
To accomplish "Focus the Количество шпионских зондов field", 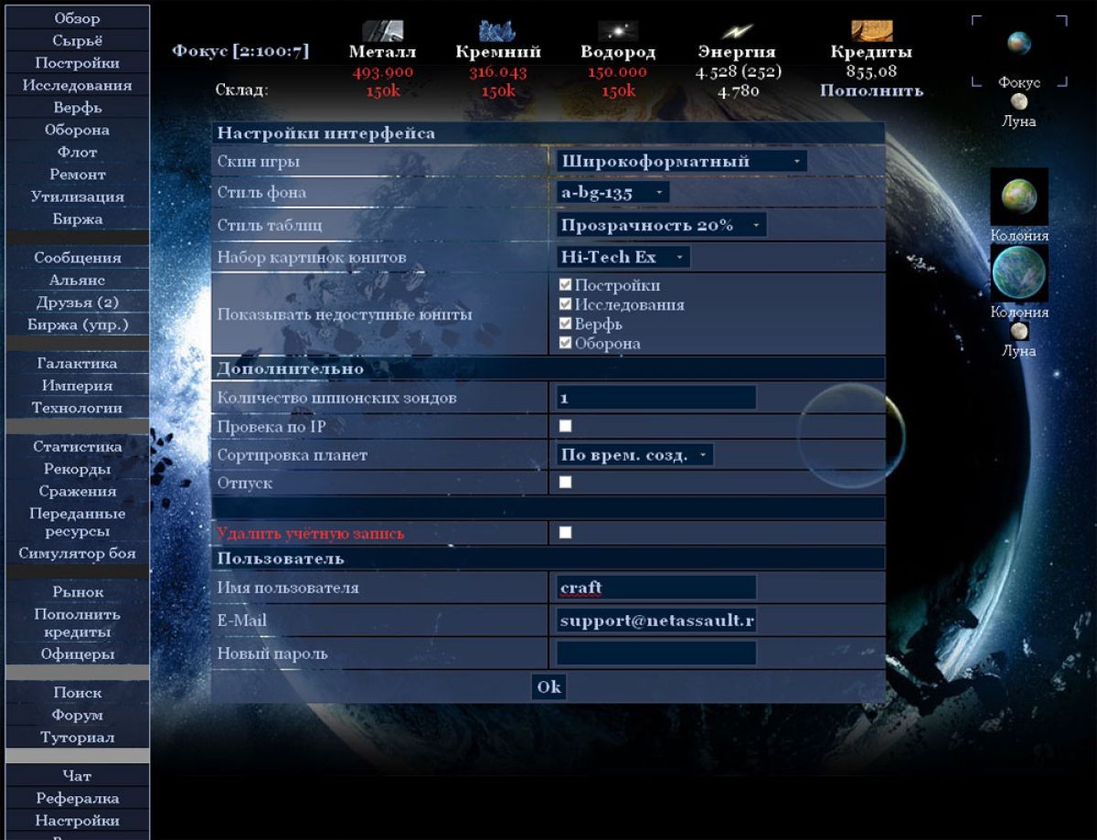I will (656, 398).
